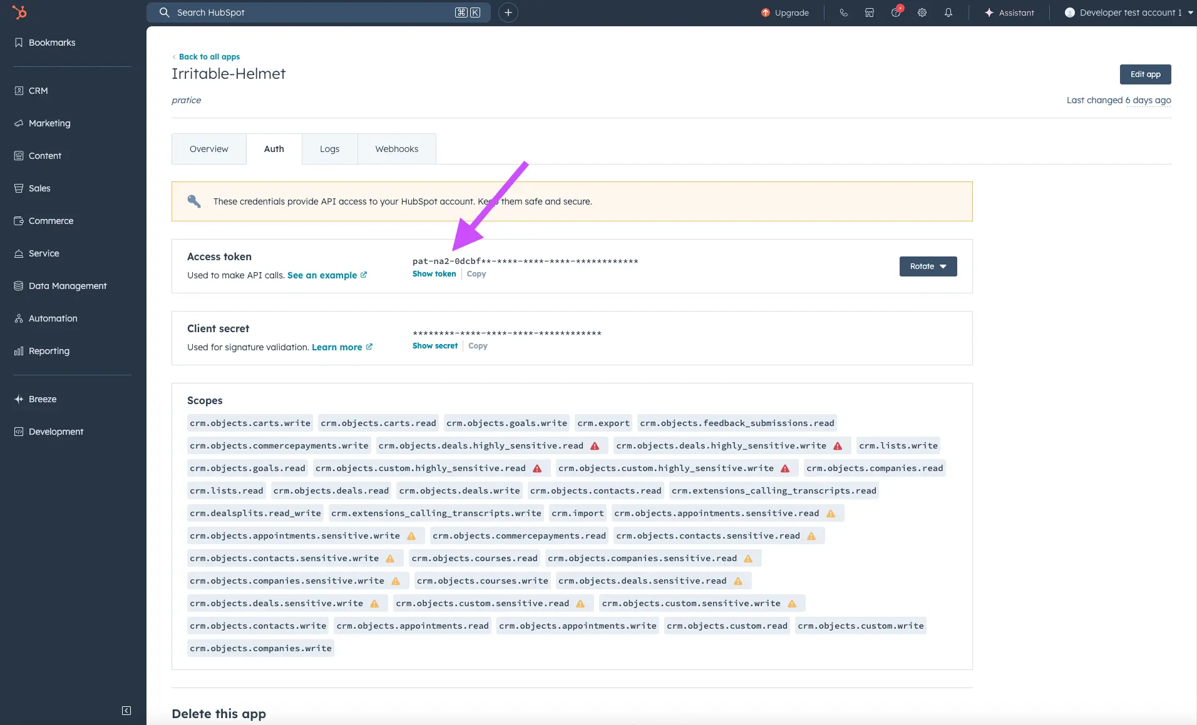The image size is (1197, 725).
Task: Expand the Rotate dropdown
Action: tap(928, 266)
